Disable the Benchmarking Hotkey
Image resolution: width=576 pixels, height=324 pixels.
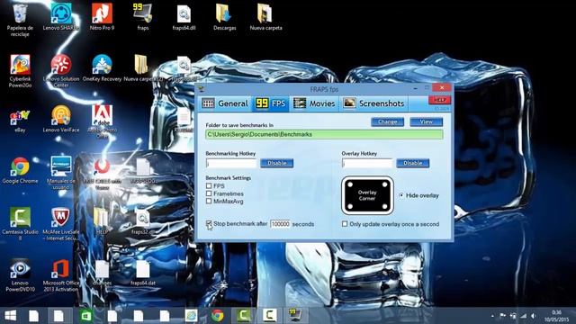coord(276,163)
